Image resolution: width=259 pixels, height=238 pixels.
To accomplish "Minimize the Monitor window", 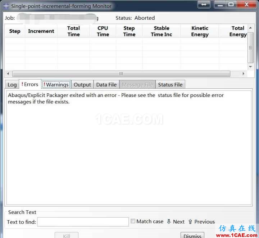I will pyautogui.click(x=220, y=4).
